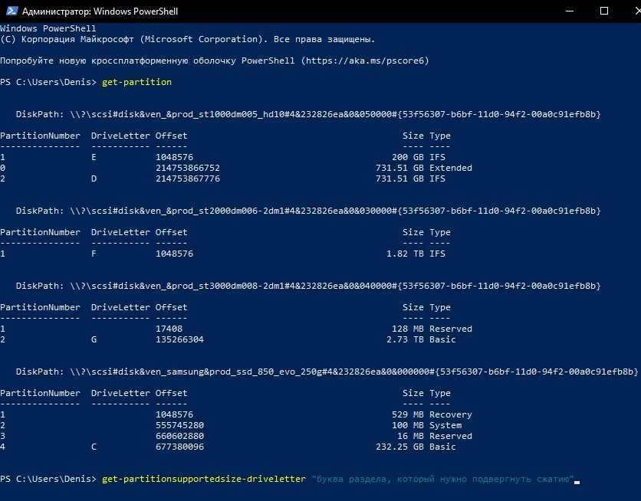Viewport: 641px width, 501px height.
Task: Select the 'Recovery' partition type entry
Action: click(x=451, y=414)
